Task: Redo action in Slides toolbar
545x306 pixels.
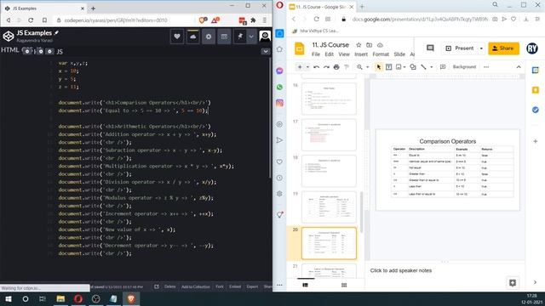Action: [x=326, y=67]
